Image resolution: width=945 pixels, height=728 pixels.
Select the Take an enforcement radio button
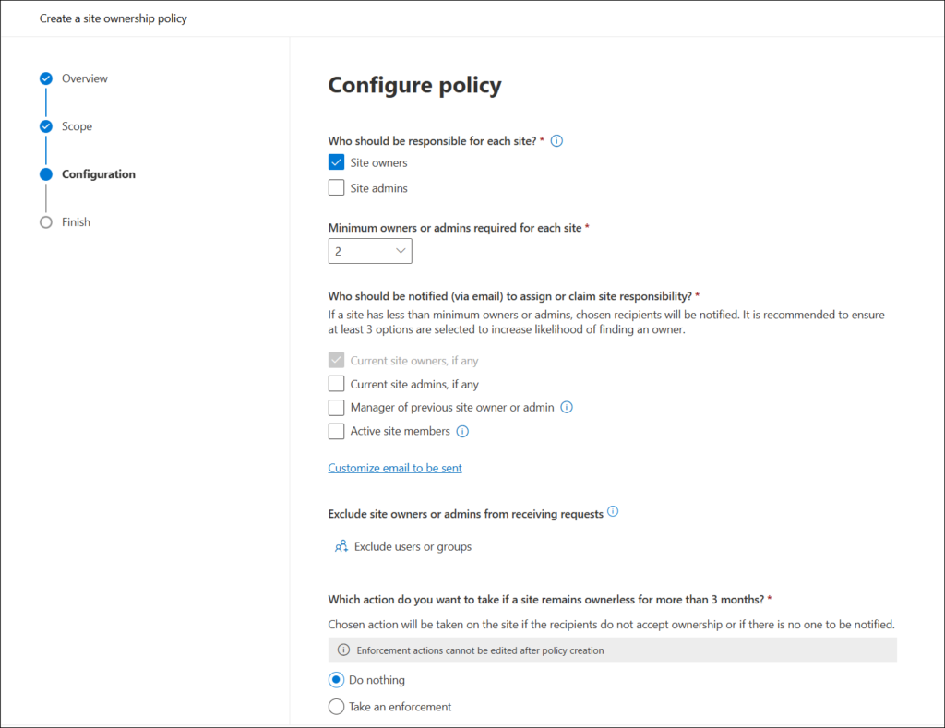(x=337, y=707)
